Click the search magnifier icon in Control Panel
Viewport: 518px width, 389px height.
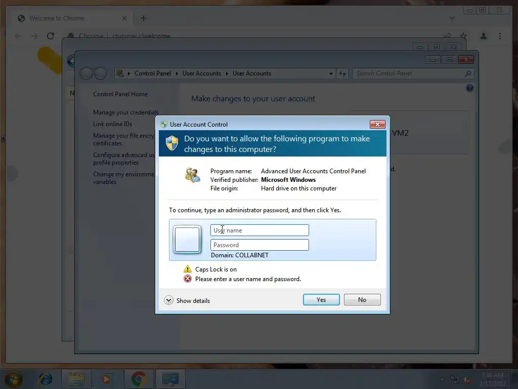point(468,73)
